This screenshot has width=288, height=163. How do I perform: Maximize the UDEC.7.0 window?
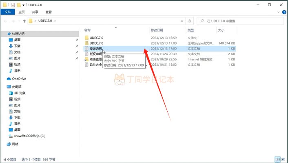click(x=269, y=5)
